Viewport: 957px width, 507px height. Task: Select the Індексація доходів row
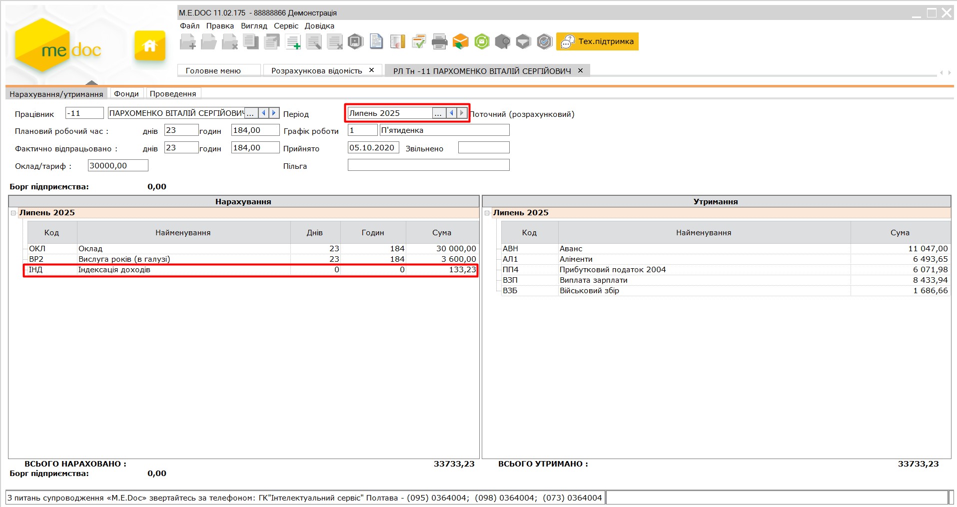point(252,270)
